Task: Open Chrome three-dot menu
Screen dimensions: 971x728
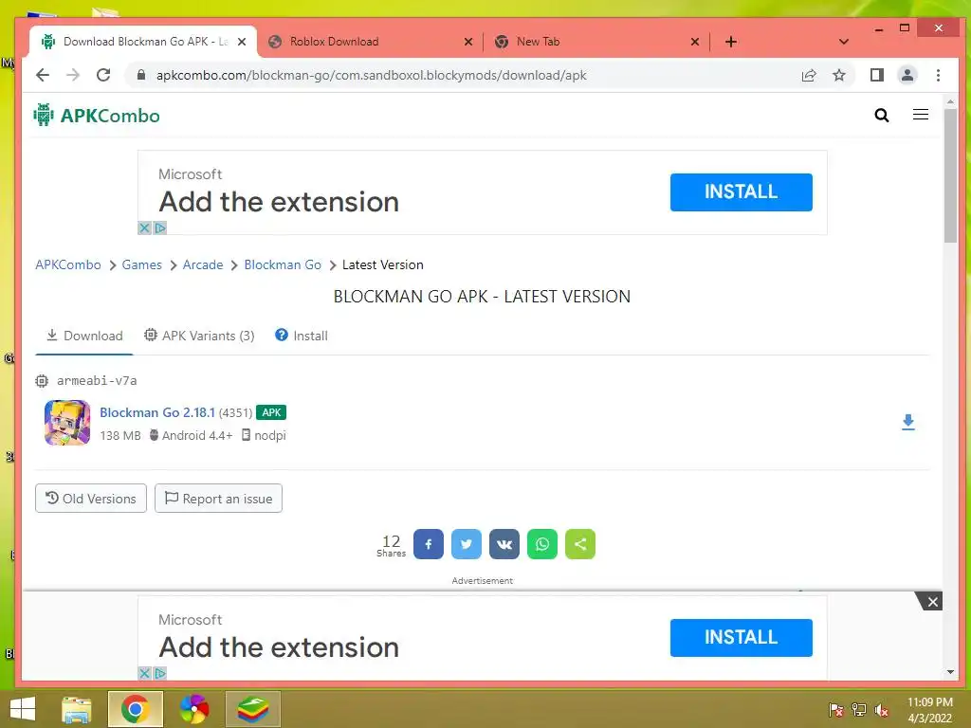Action: (938, 75)
